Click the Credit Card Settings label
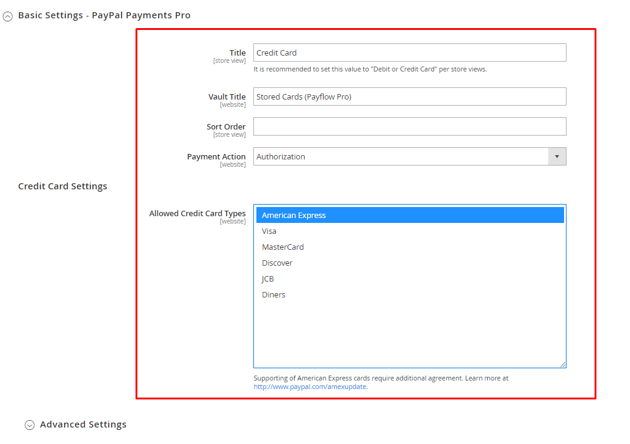 coord(62,186)
